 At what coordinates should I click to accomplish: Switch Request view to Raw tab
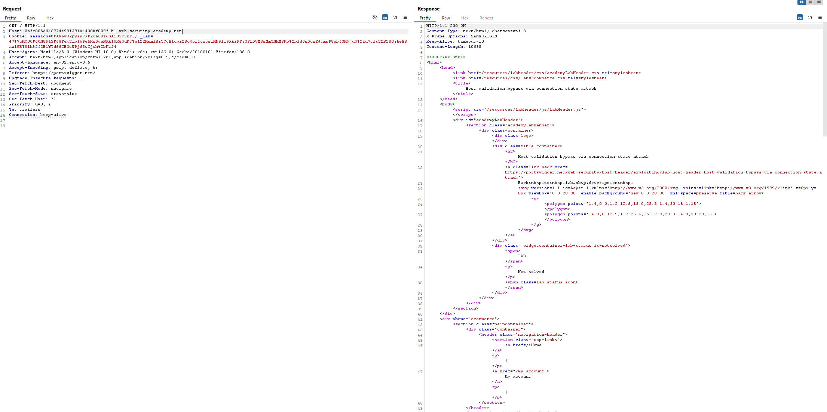(x=31, y=18)
